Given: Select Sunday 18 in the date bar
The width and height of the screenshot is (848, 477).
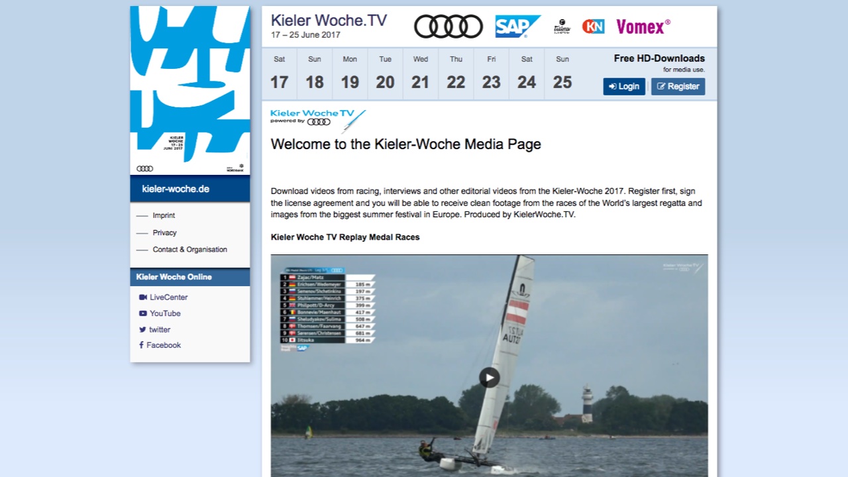Looking at the screenshot, I should (x=315, y=74).
